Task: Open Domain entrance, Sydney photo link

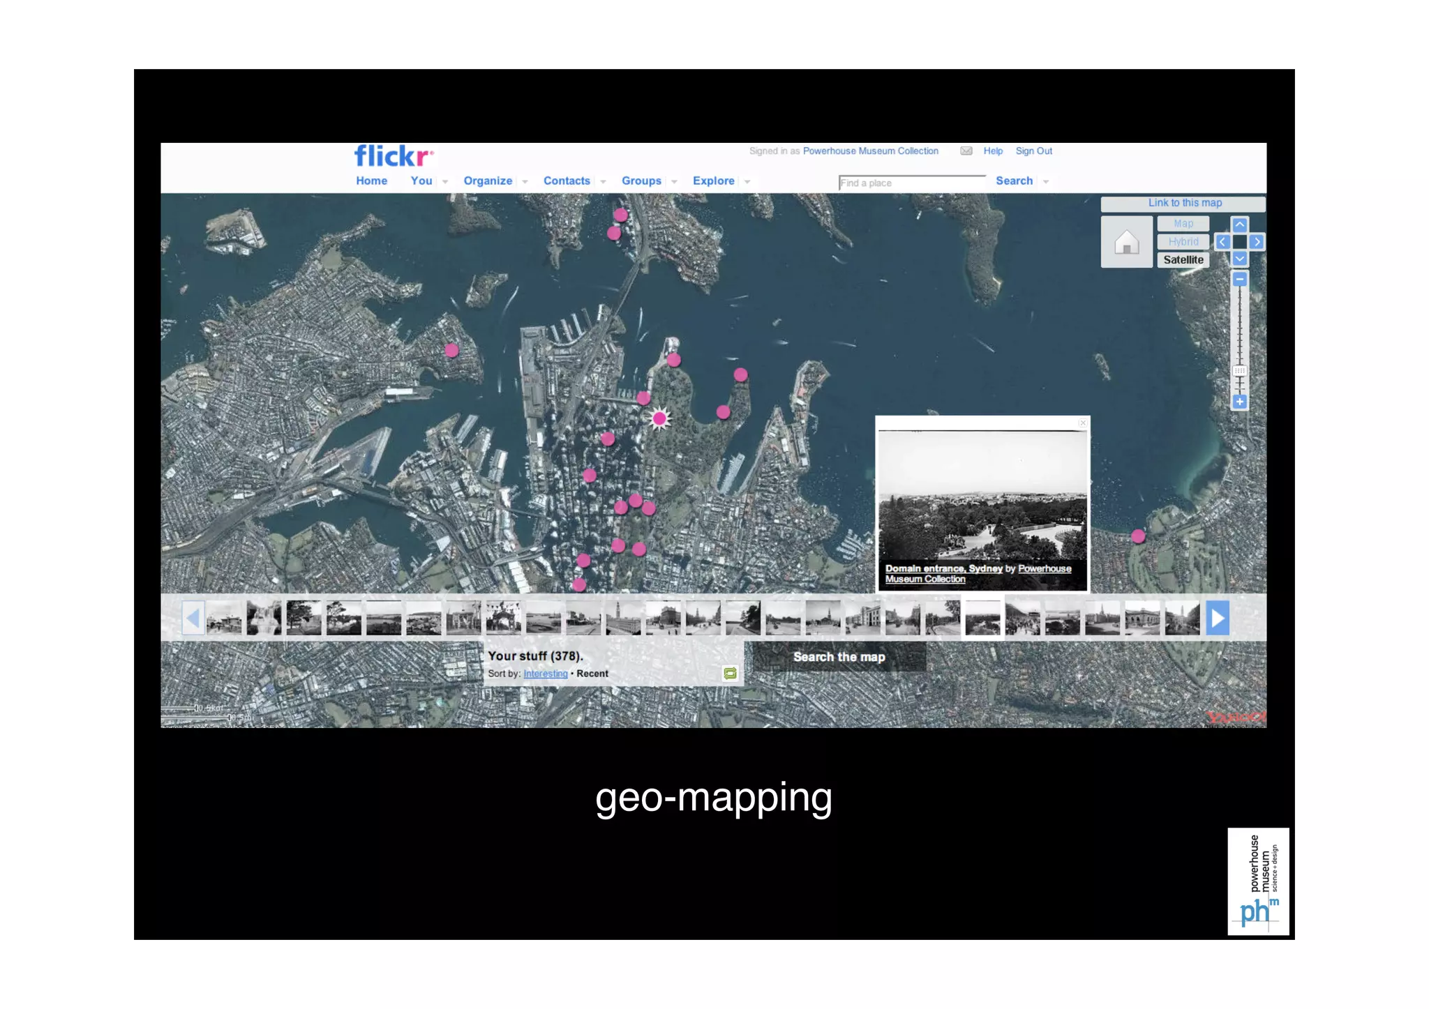Action: click(x=943, y=568)
